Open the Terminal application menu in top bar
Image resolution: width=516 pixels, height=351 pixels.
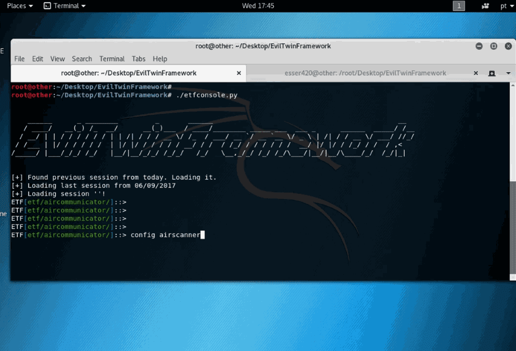click(x=65, y=6)
